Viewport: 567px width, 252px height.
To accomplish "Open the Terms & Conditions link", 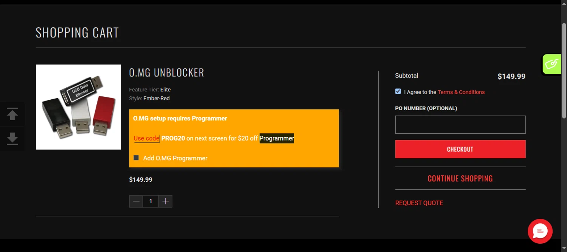I will 461,92.
